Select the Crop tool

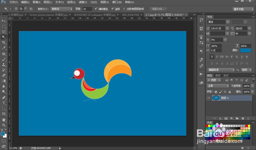point(4,43)
